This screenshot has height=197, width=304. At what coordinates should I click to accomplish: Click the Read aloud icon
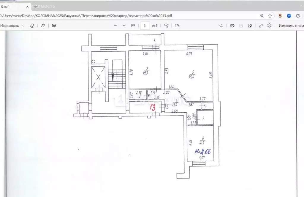click(43, 26)
